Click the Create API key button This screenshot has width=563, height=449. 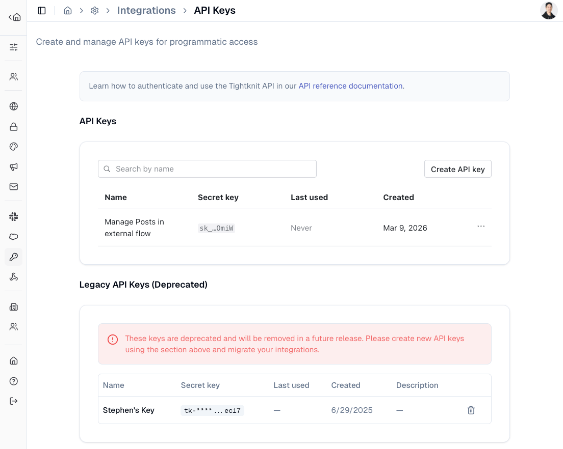(x=458, y=169)
